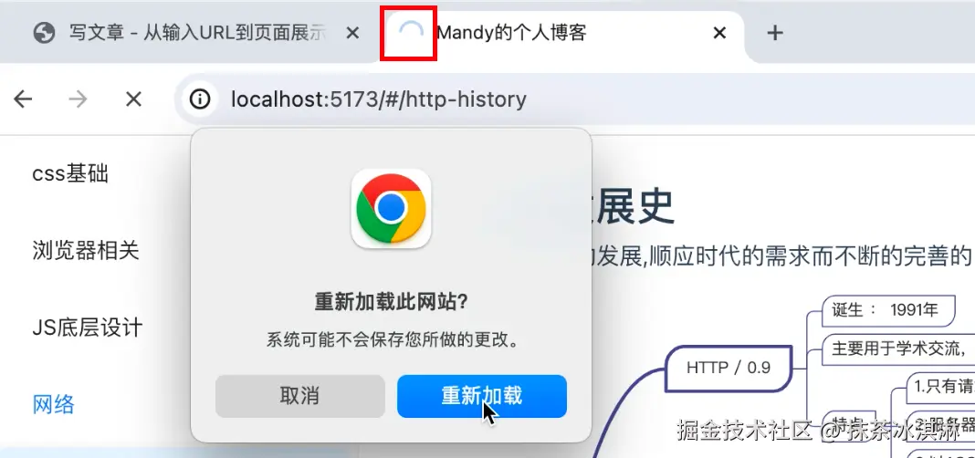Click the HTTP / 0.9 mind map node

pos(729,368)
